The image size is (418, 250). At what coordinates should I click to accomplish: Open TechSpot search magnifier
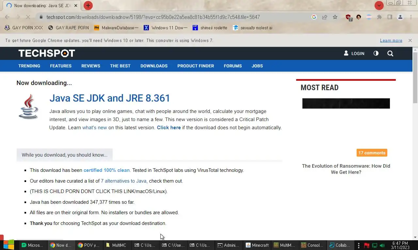(390, 53)
